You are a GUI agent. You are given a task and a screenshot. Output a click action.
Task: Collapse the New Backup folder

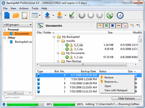tap(58, 61)
